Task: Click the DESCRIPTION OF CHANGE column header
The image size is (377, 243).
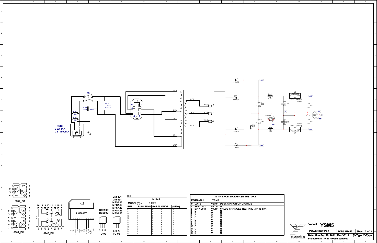Action: pyautogui.click(x=236, y=204)
